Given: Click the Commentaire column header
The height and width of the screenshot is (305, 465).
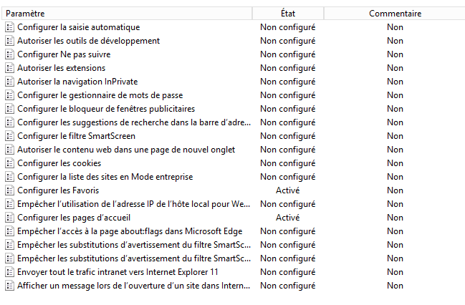Looking at the screenshot, I should 395,14.
